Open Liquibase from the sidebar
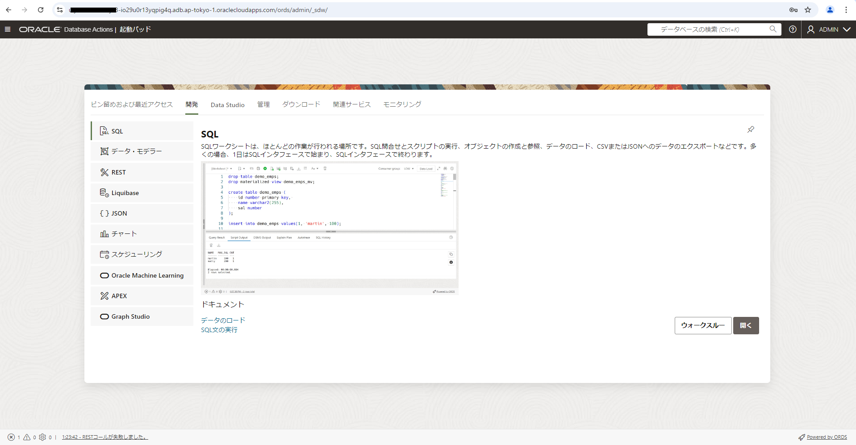The height and width of the screenshot is (445, 856). 142,193
